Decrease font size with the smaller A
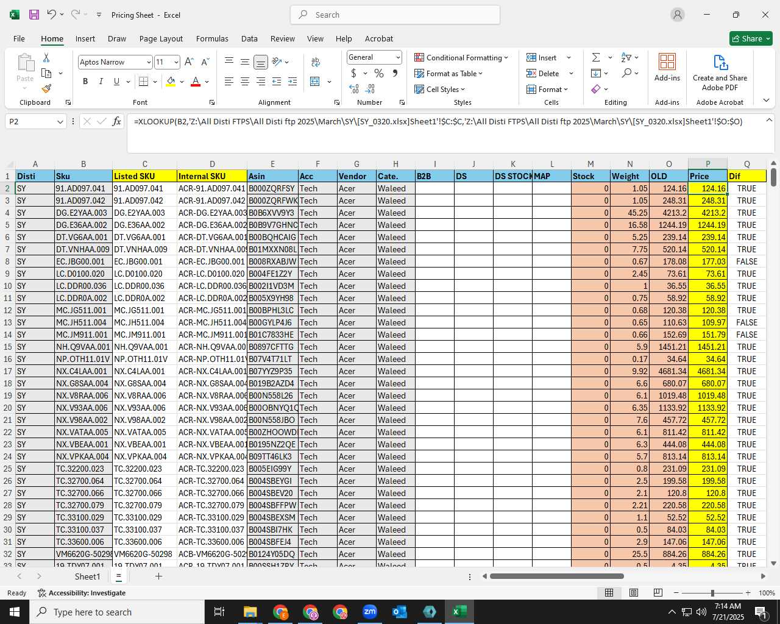 [x=205, y=62]
